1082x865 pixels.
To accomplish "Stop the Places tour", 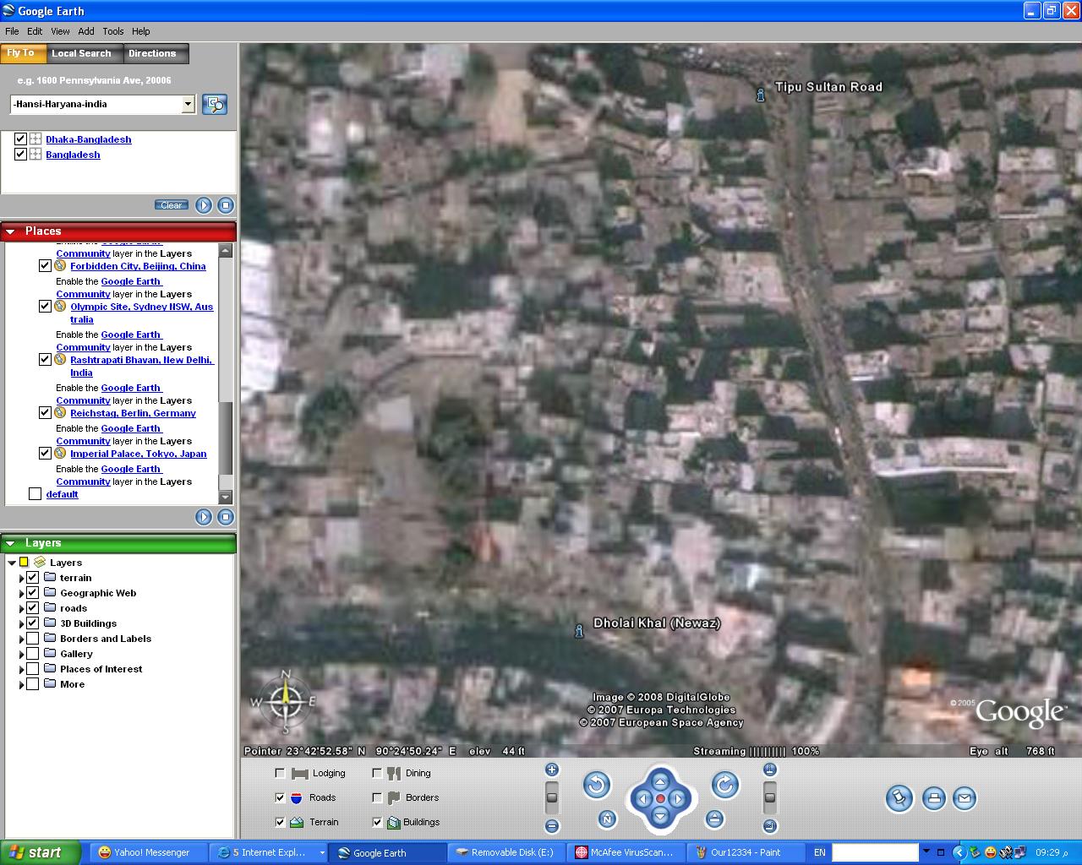I will pyautogui.click(x=226, y=517).
